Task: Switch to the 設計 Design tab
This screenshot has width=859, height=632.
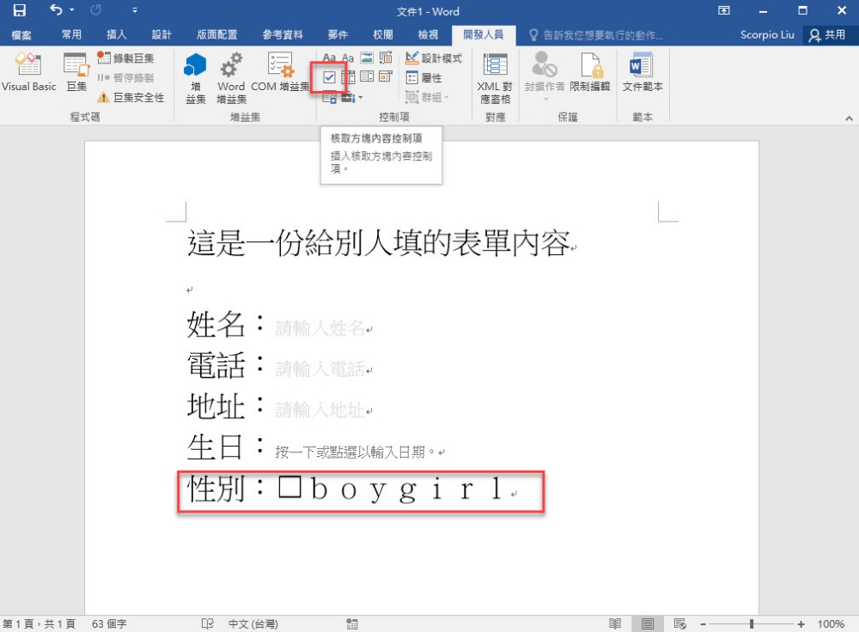Action: 161,35
